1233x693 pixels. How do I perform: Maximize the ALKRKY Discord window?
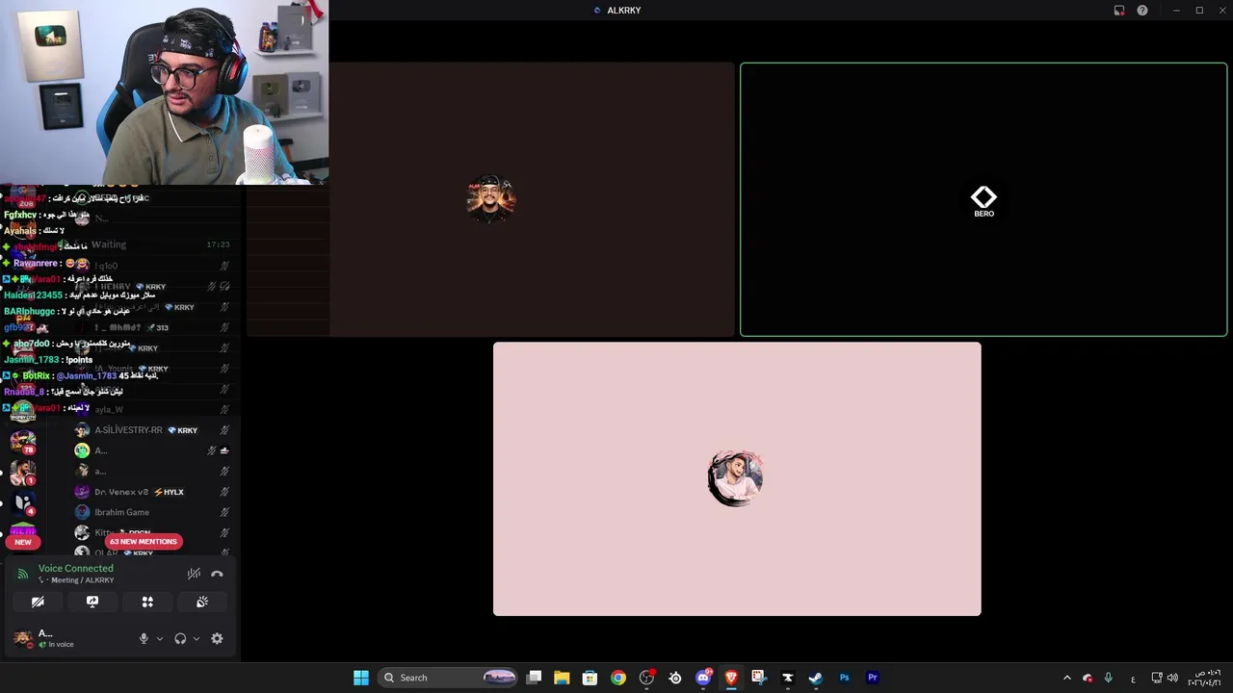coord(1199,11)
